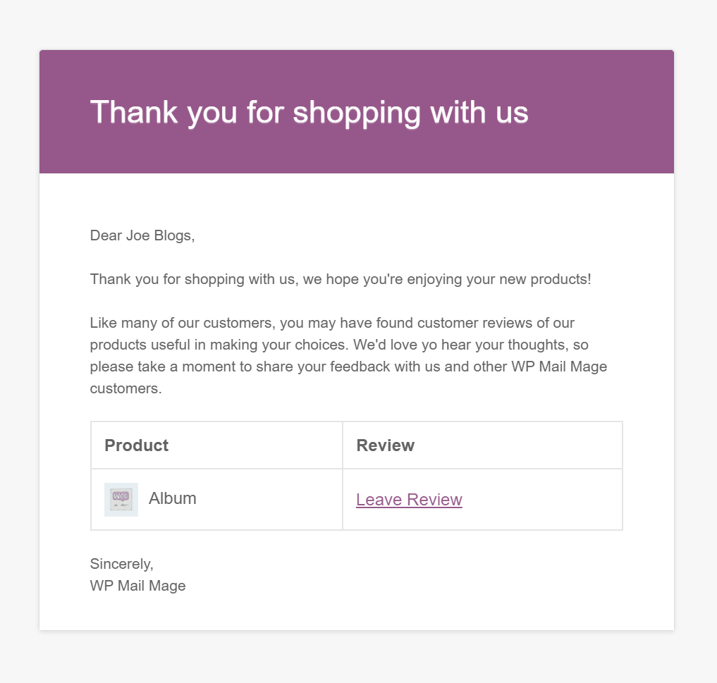The image size is (717, 683).
Task: Click the Leave Review link
Action: tap(409, 500)
